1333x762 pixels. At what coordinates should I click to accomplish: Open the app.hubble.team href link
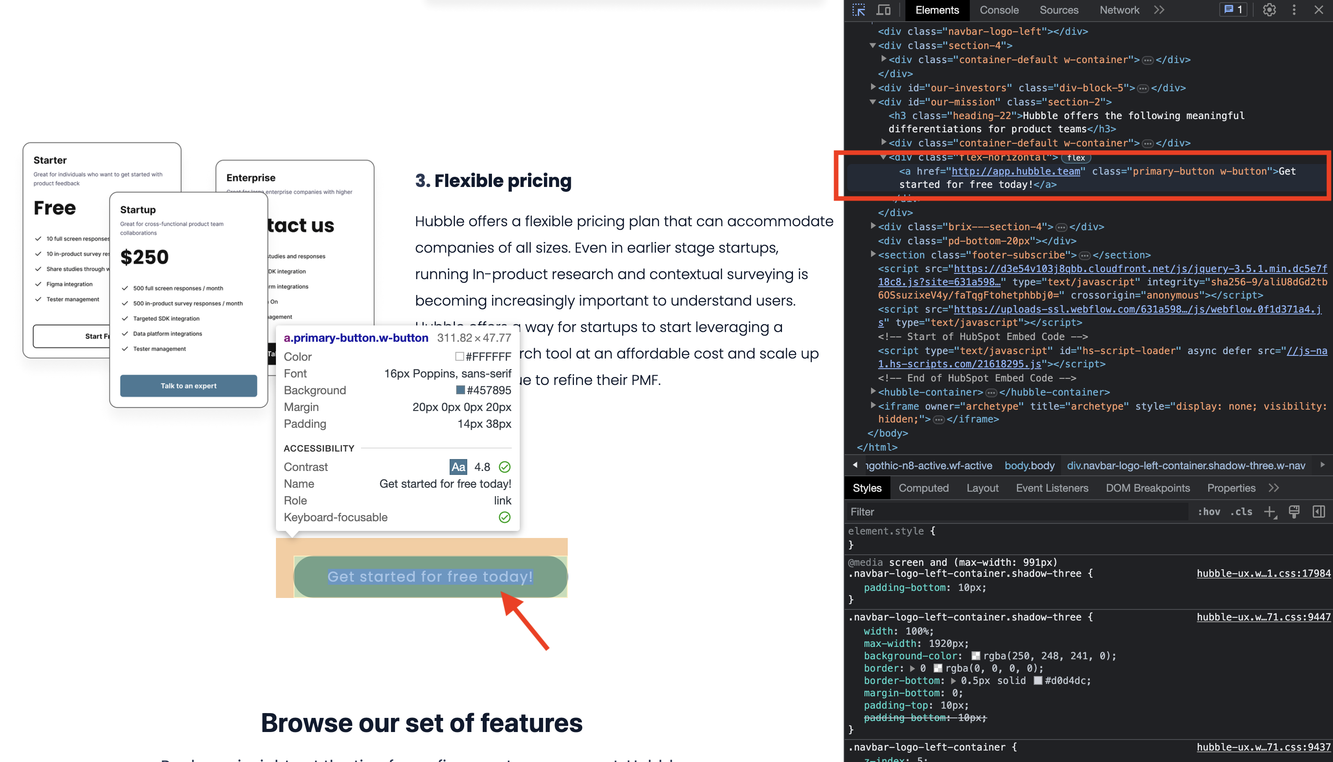1016,171
